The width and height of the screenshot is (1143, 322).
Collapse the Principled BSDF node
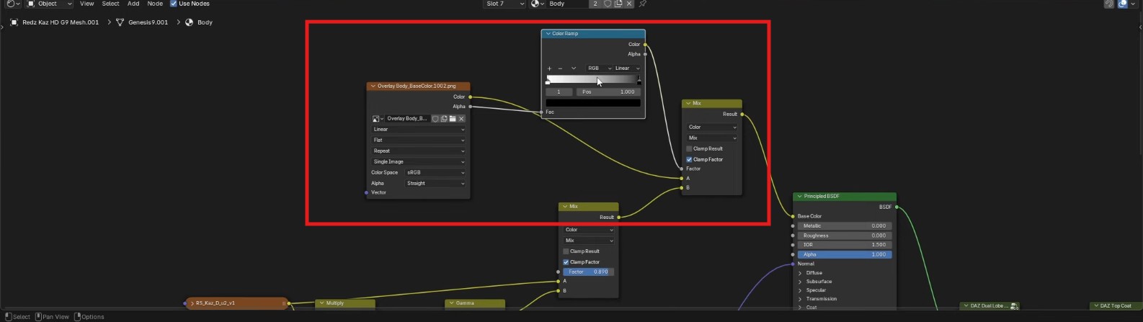pyautogui.click(x=799, y=197)
